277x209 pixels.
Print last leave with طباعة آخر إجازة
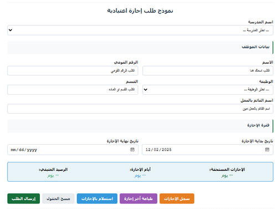pos(138,198)
